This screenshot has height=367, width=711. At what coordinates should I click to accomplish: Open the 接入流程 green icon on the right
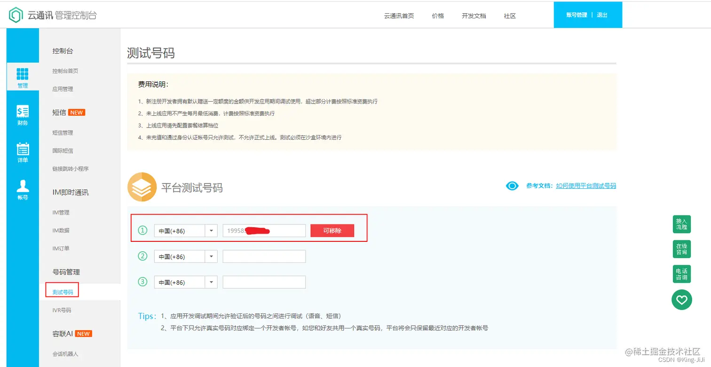point(681,224)
